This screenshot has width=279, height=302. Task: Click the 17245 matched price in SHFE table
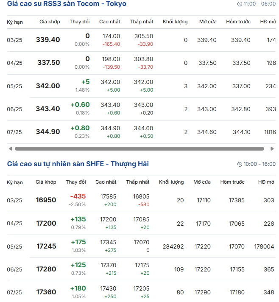point(46,246)
